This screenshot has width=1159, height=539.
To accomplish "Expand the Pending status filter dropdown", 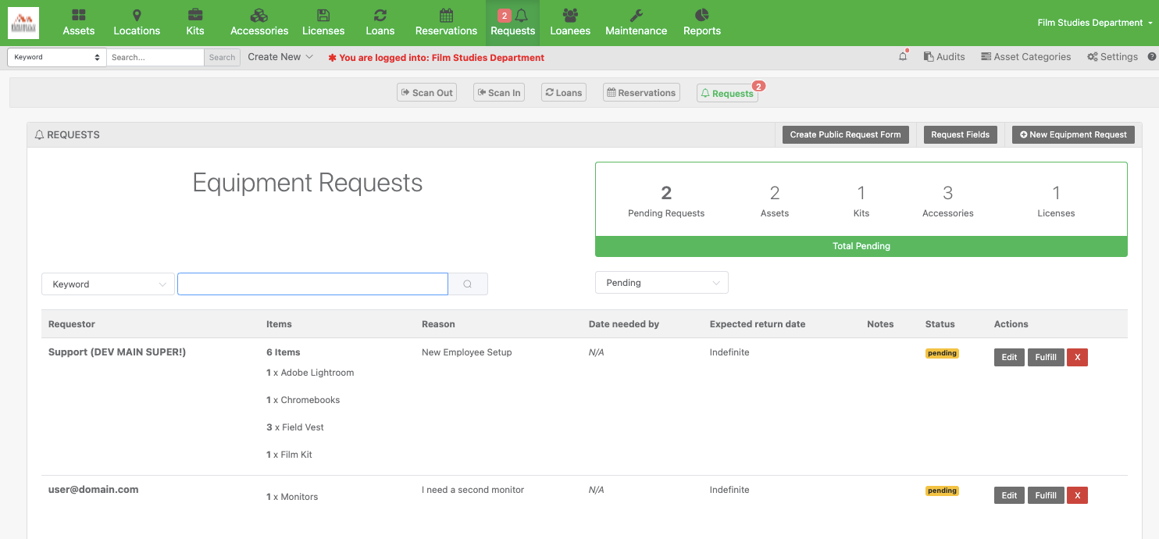I will (x=662, y=283).
